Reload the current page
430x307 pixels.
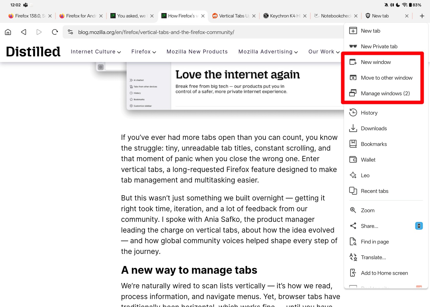(x=55, y=32)
